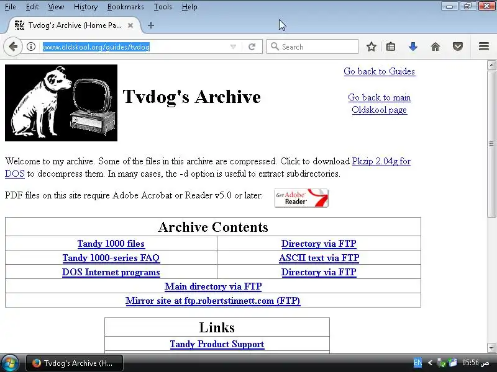Click taskbar clock showing 05:56
This screenshot has width=497, height=372.
475,363
